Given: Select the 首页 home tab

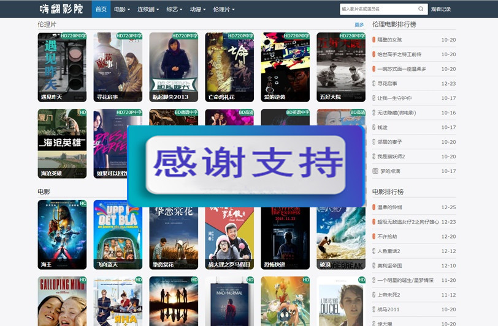Looking at the screenshot, I should [x=101, y=9].
